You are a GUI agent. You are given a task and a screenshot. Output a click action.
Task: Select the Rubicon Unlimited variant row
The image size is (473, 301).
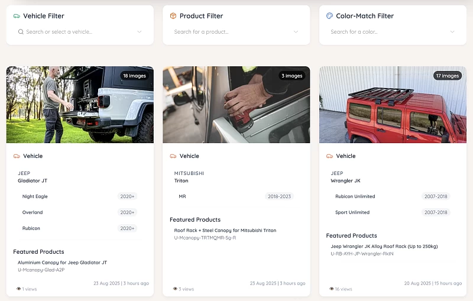pos(393,196)
